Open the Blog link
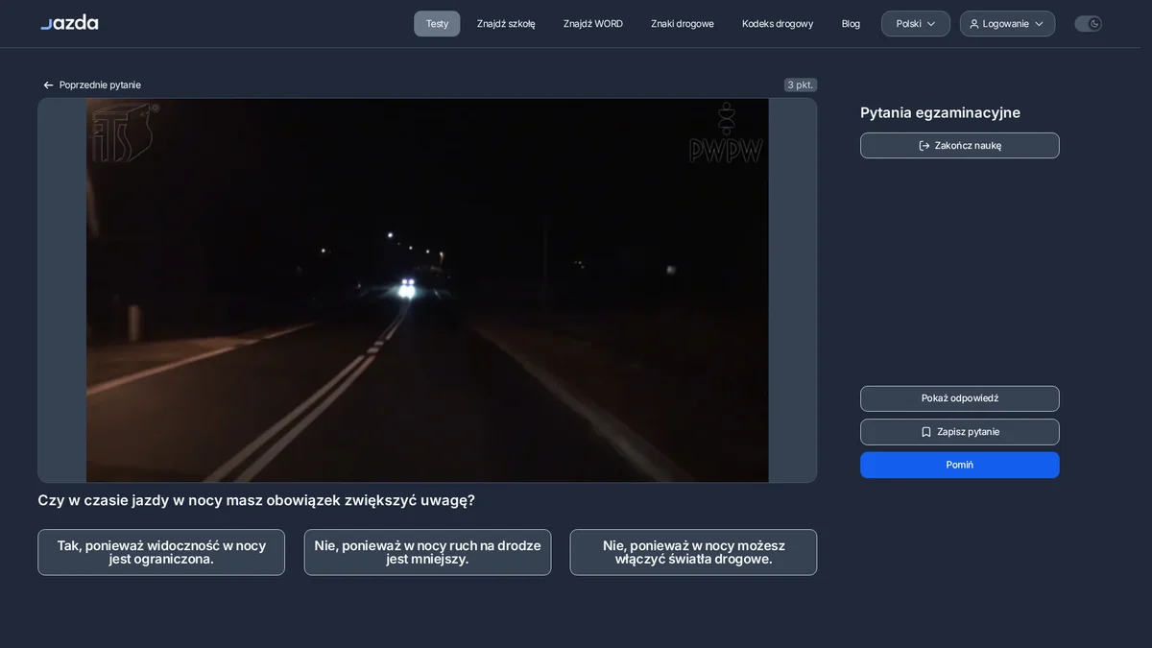The image size is (1152, 648). point(851,24)
